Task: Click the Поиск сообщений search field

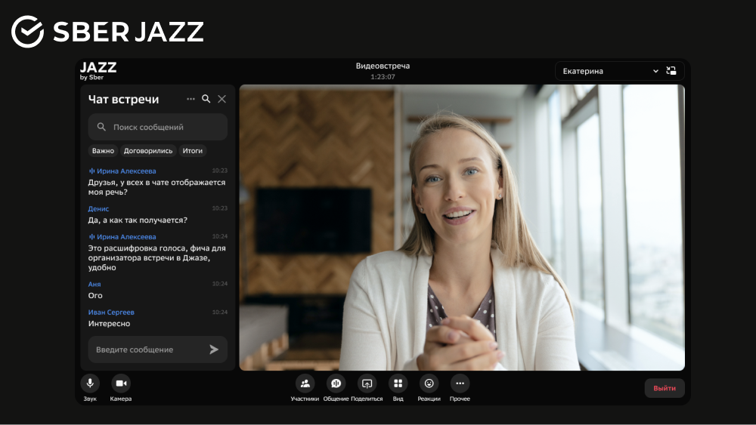Action: point(158,128)
